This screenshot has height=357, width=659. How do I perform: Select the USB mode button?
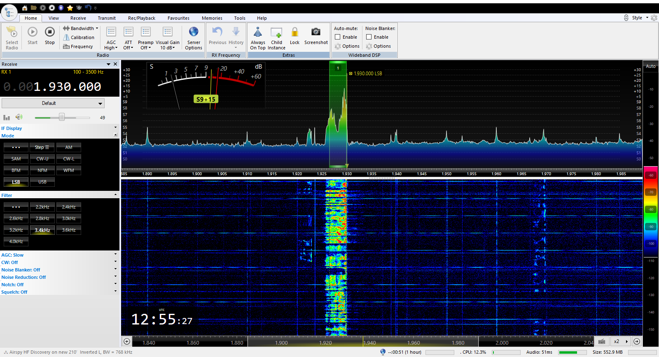(42, 182)
